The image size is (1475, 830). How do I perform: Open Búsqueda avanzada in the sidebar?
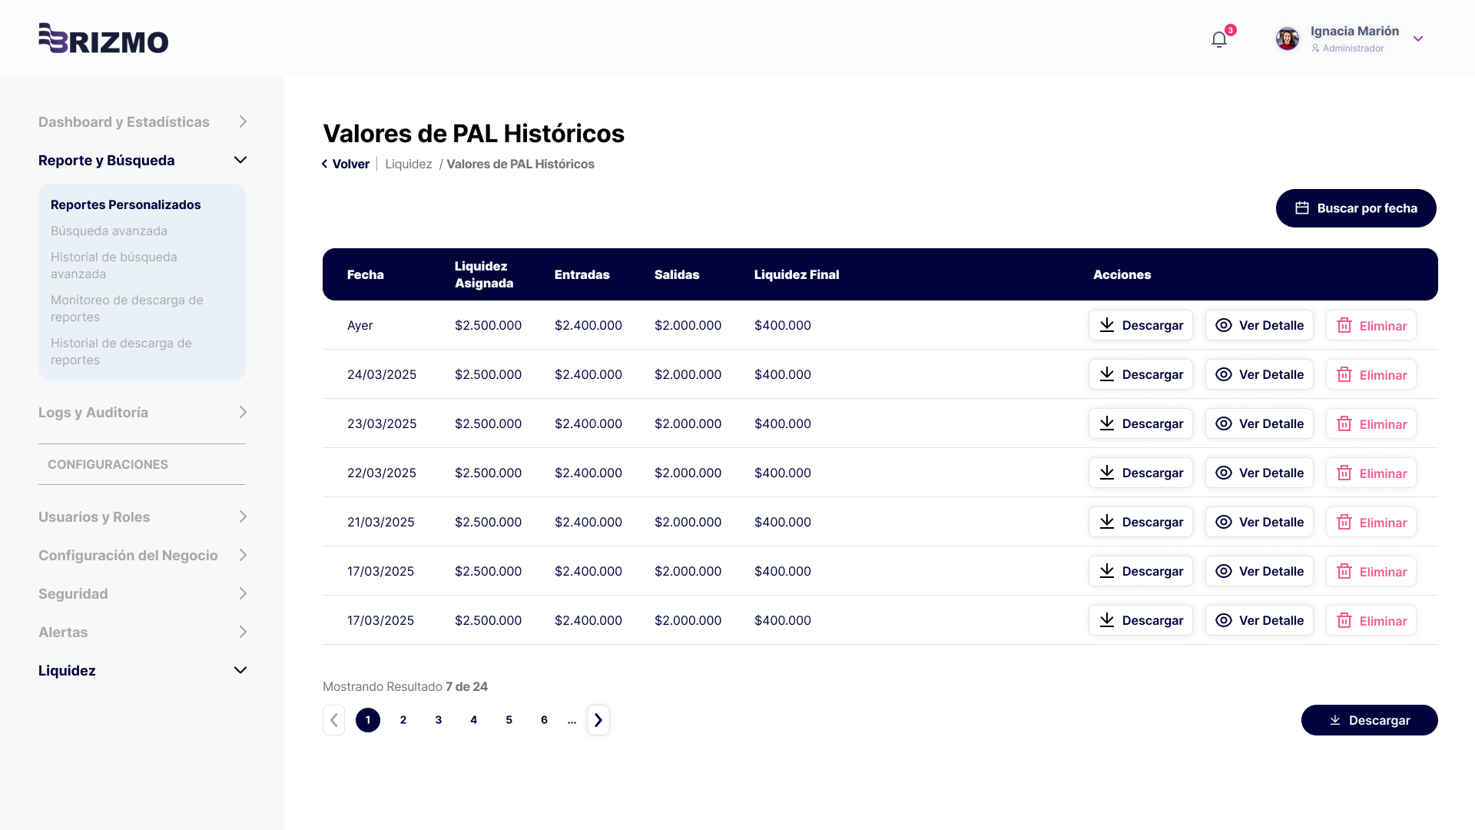[x=109, y=231]
